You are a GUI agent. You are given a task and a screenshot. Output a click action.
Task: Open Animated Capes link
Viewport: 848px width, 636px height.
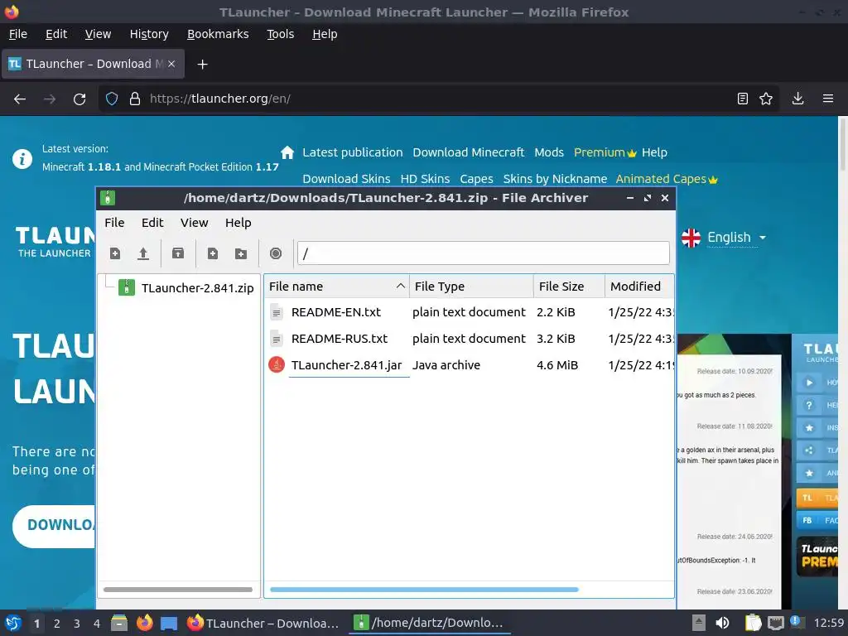pos(667,179)
